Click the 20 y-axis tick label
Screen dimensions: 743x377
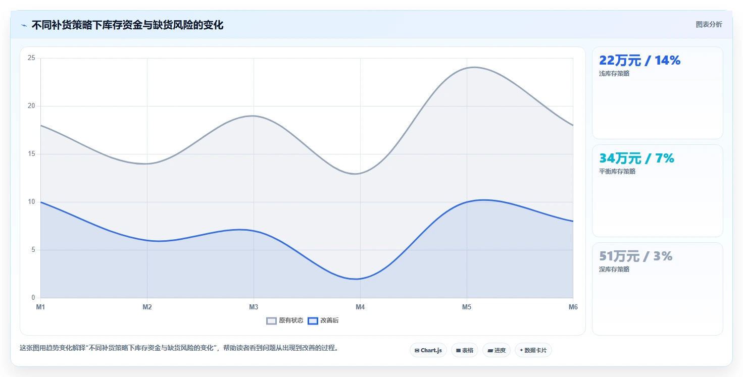31,106
